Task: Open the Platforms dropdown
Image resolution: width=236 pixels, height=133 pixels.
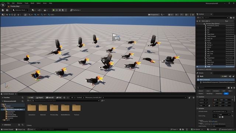Action: pos(76,10)
